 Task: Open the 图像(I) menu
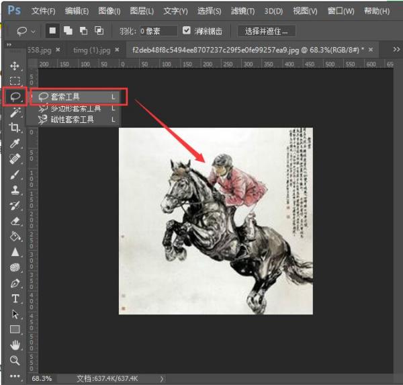coord(109,11)
